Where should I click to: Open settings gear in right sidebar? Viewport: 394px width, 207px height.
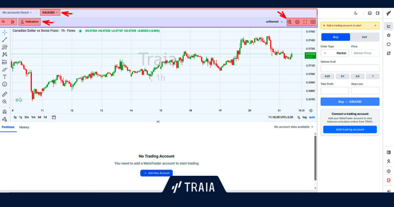[389, 171]
